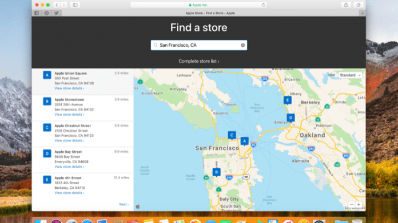
Task: Select the Apple Store - Find a Store tab
Action: click(210, 13)
